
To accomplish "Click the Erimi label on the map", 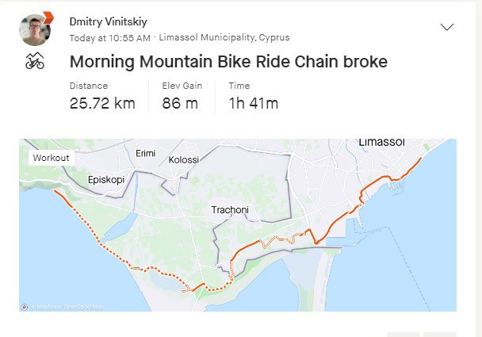I will click(146, 152).
